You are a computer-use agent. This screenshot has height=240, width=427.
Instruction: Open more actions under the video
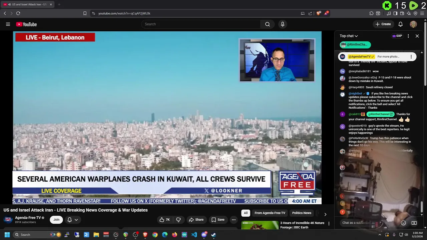pyautogui.click(x=234, y=220)
